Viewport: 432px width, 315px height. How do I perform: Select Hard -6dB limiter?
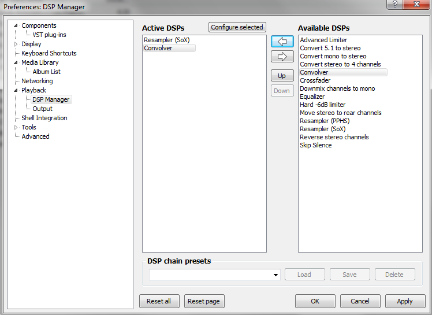[x=322, y=105]
